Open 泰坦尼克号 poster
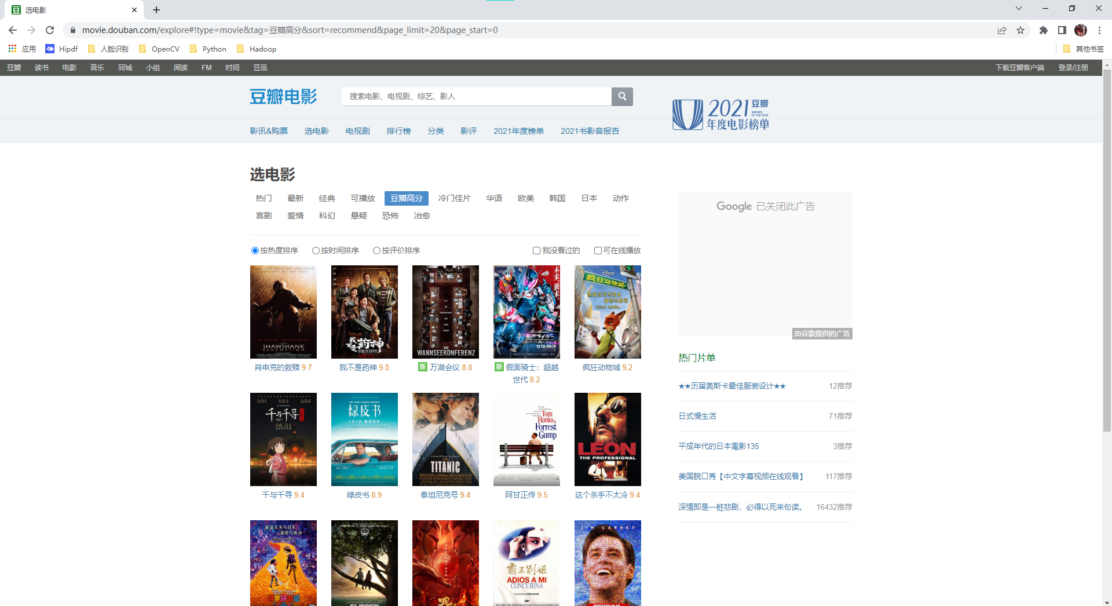 445,439
